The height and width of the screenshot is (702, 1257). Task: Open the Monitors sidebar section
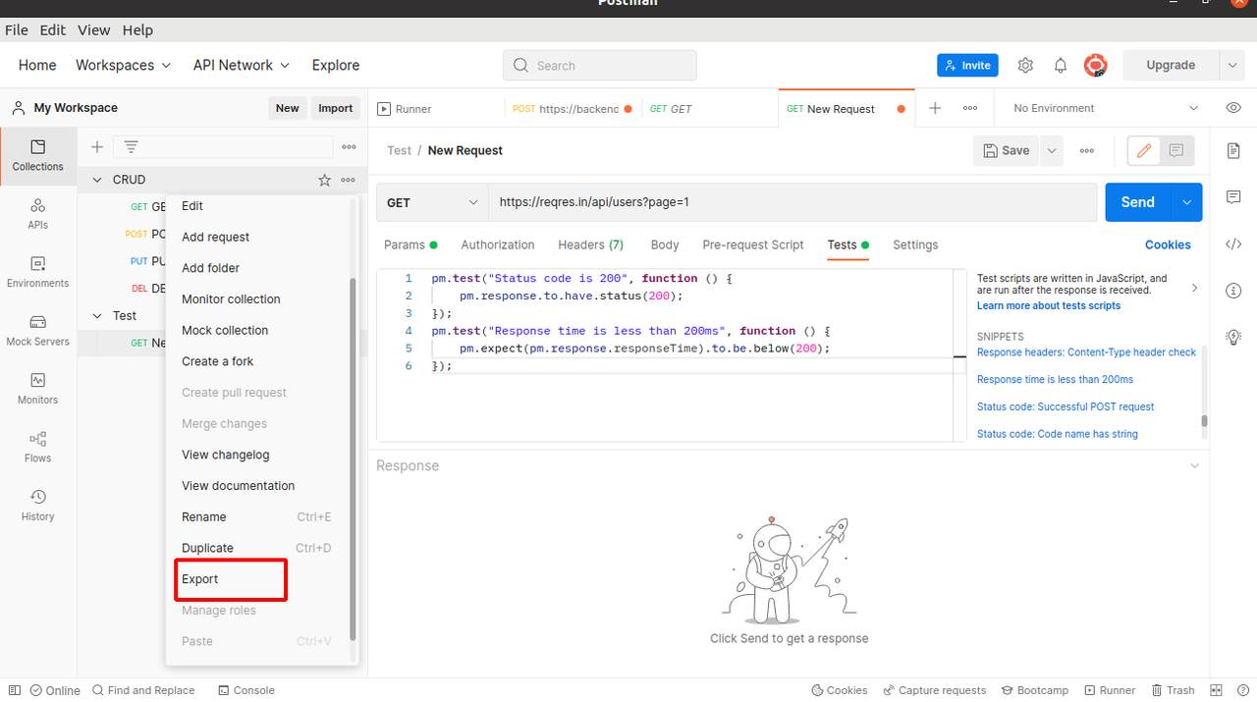point(37,389)
